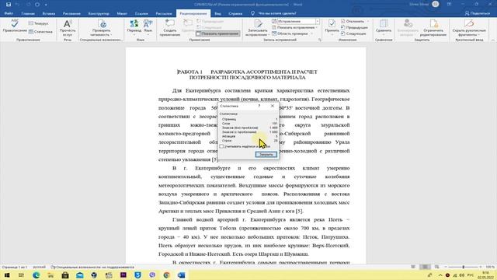Switch to the Рисование tab
Viewport: 497px width, 280px height.
point(71,13)
